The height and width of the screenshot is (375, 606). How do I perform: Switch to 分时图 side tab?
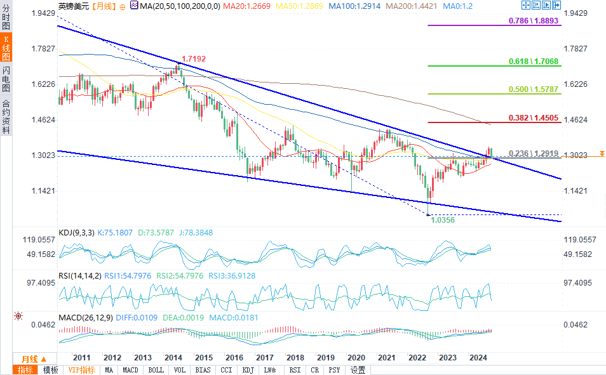[x=6, y=19]
